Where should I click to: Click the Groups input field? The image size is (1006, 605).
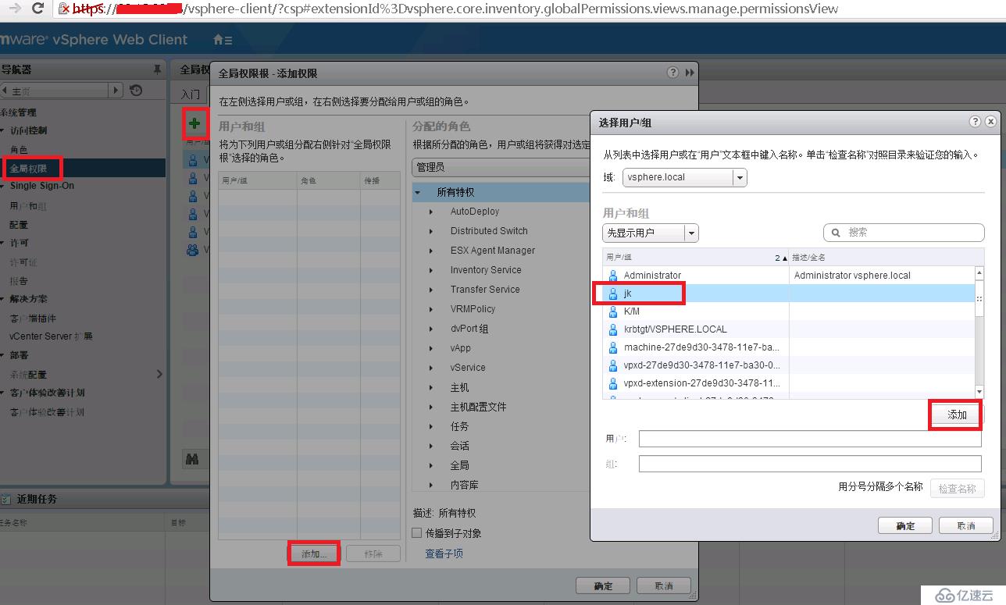tap(810, 464)
